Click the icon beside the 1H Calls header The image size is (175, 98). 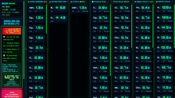click(71, 2)
